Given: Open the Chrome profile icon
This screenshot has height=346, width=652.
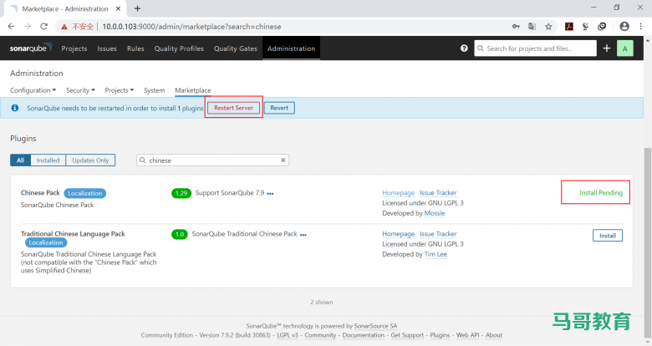Looking at the screenshot, I should click(x=624, y=26).
